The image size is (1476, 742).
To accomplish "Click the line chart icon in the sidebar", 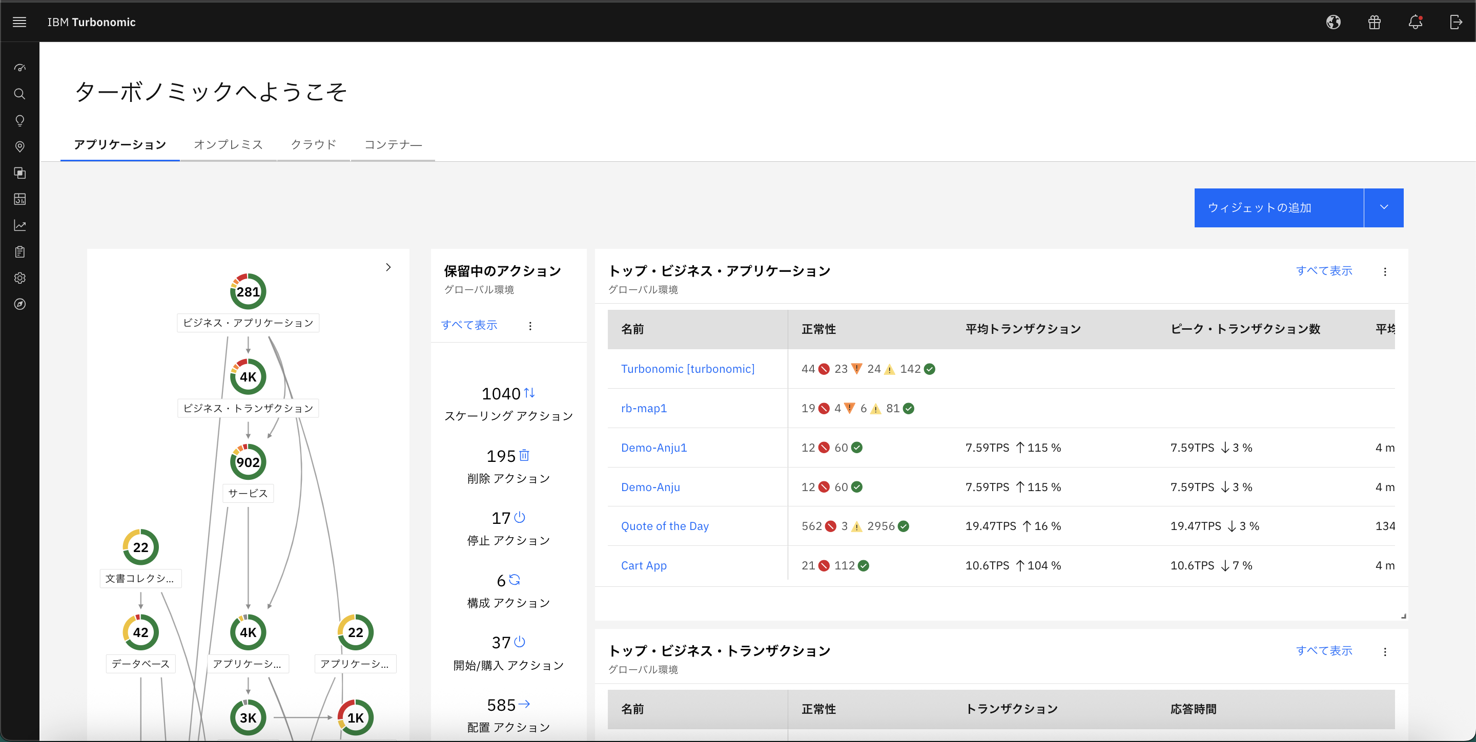I will (19, 226).
